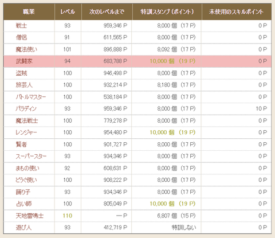
Task: Click the 8,000 個 (17 P) cell for 賢者
Action: (176, 145)
